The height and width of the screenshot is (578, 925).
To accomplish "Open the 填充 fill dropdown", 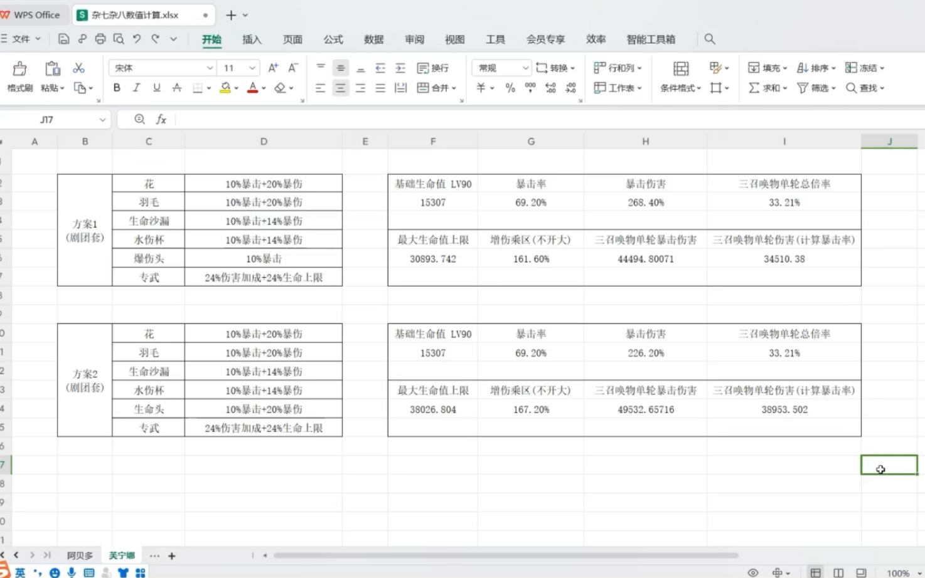I will [767, 68].
